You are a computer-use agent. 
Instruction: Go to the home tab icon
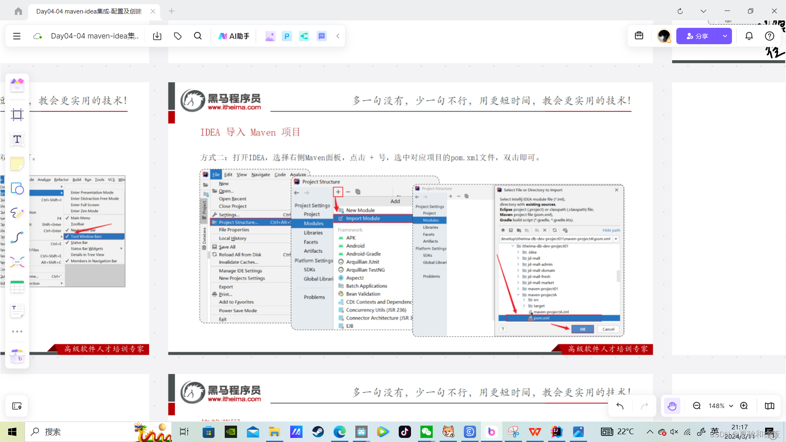point(18,11)
